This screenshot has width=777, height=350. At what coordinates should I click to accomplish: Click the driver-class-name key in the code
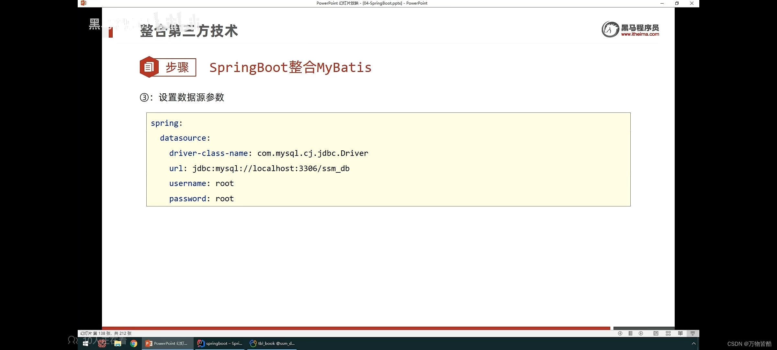pos(208,153)
